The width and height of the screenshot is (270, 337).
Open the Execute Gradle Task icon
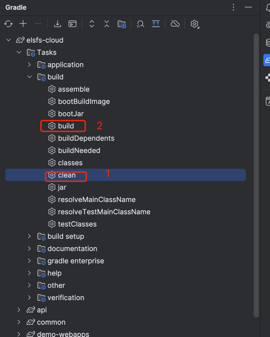72,24
